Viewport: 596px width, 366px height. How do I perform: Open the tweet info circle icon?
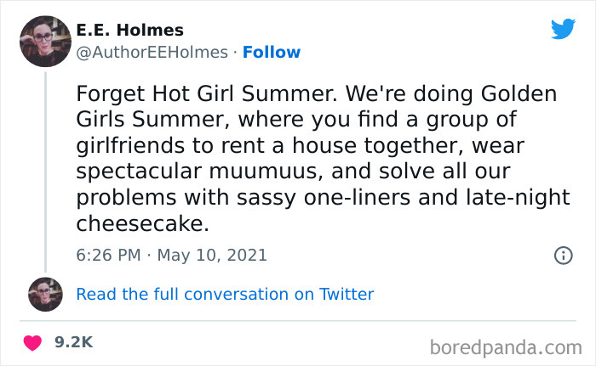tap(563, 255)
